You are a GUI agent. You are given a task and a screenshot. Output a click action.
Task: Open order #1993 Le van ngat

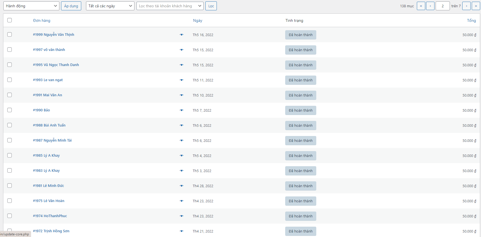click(x=48, y=80)
